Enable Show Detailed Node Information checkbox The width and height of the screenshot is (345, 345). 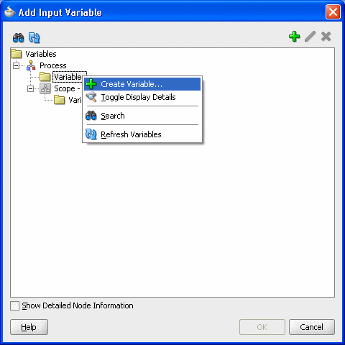[x=15, y=305]
